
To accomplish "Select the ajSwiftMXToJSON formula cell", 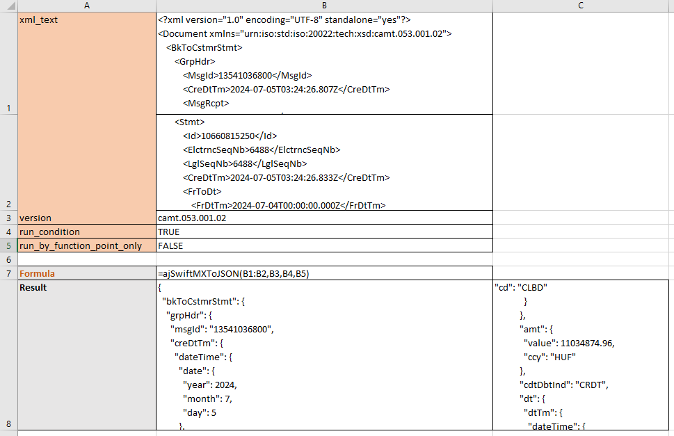I will 324,273.
